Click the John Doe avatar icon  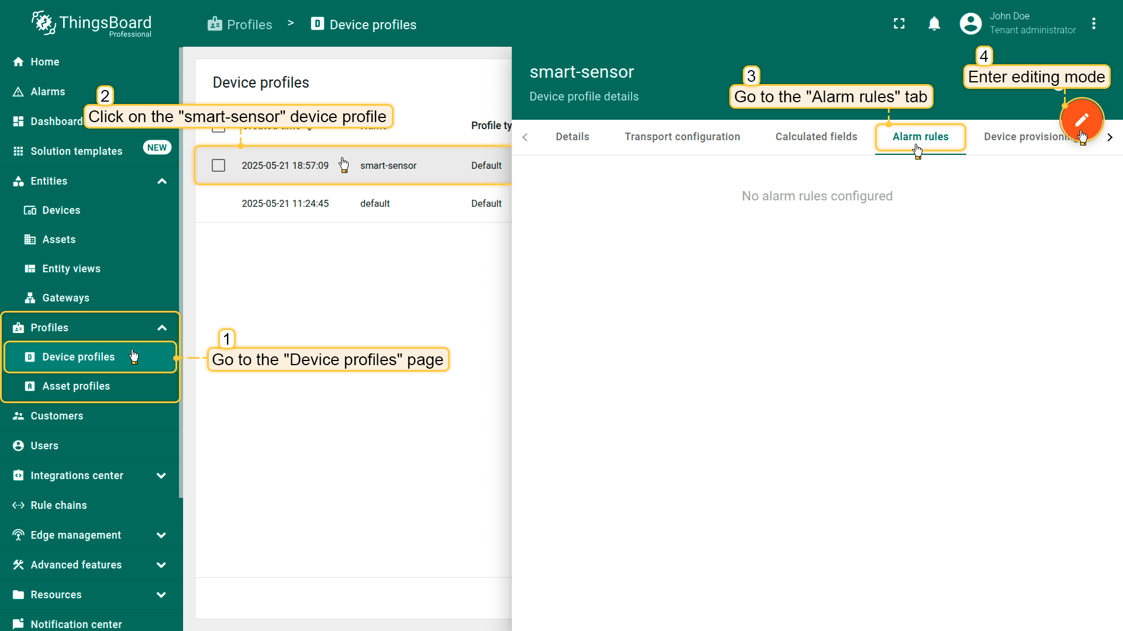coord(970,24)
